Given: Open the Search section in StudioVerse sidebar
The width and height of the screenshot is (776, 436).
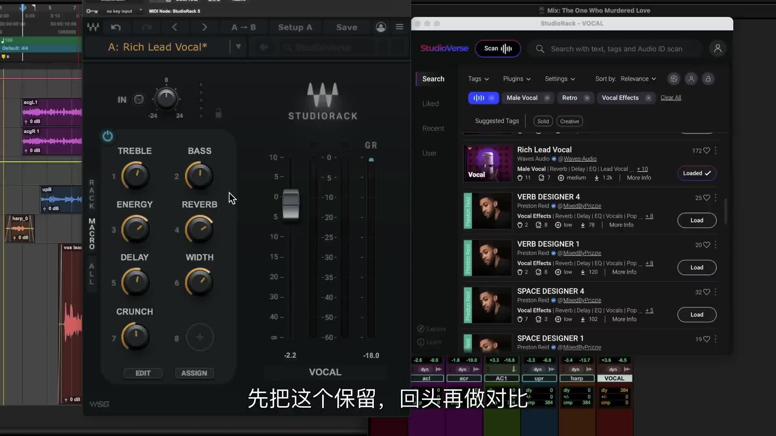Looking at the screenshot, I should [433, 79].
